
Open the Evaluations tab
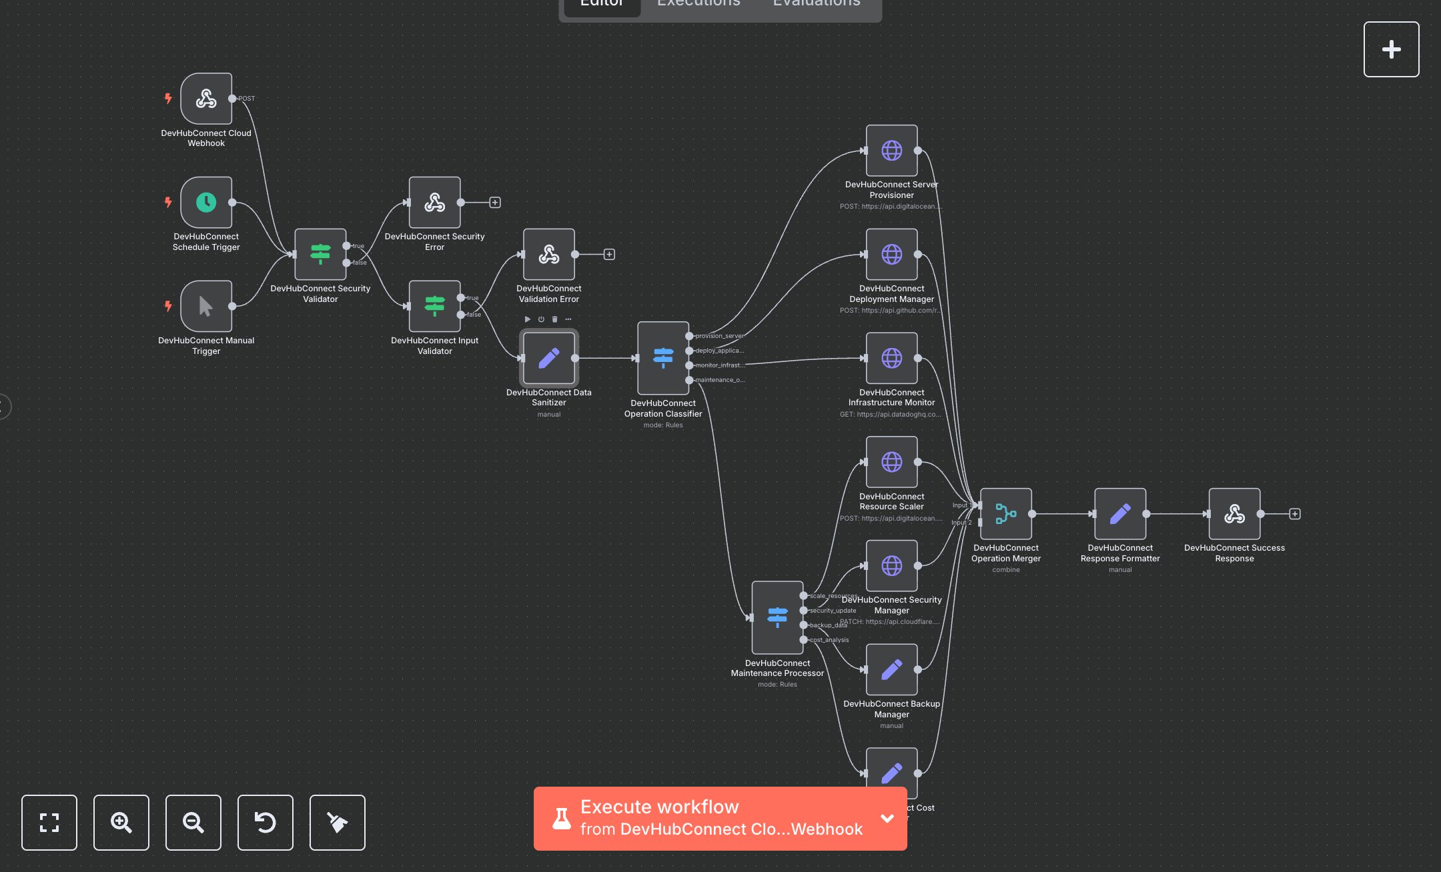[x=817, y=4]
